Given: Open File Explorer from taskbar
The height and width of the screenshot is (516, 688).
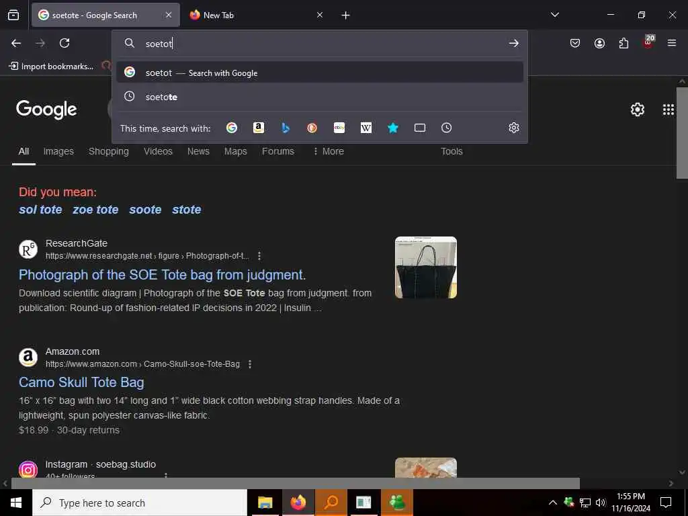Looking at the screenshot, I should click(x=265, y=503).
